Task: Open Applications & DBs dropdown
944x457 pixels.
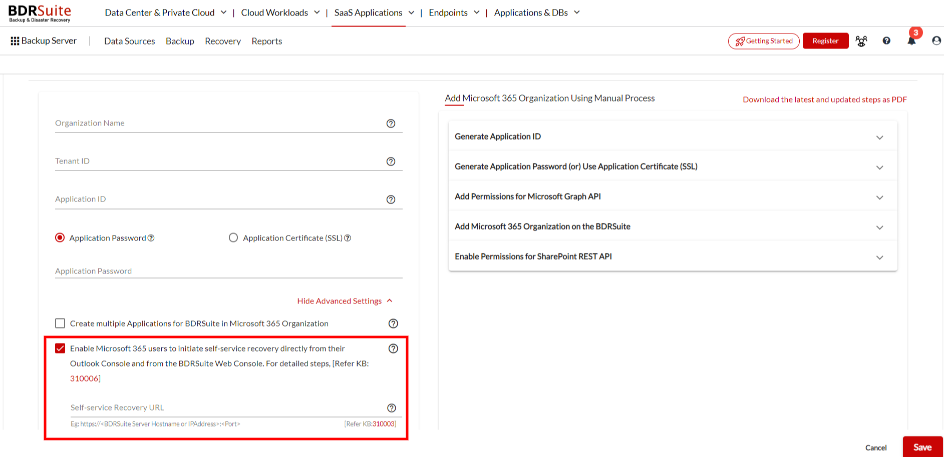Action: 537,12
